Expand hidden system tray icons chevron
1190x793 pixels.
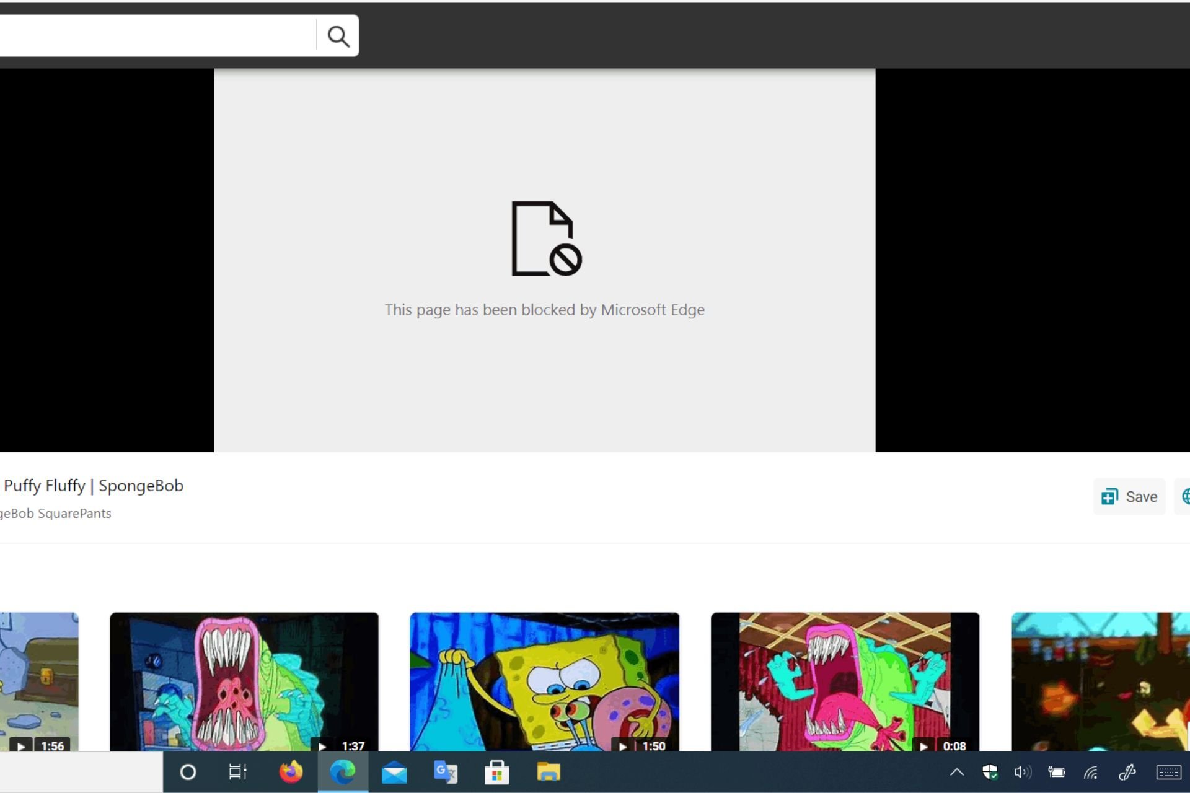click(x=957, y=772)
